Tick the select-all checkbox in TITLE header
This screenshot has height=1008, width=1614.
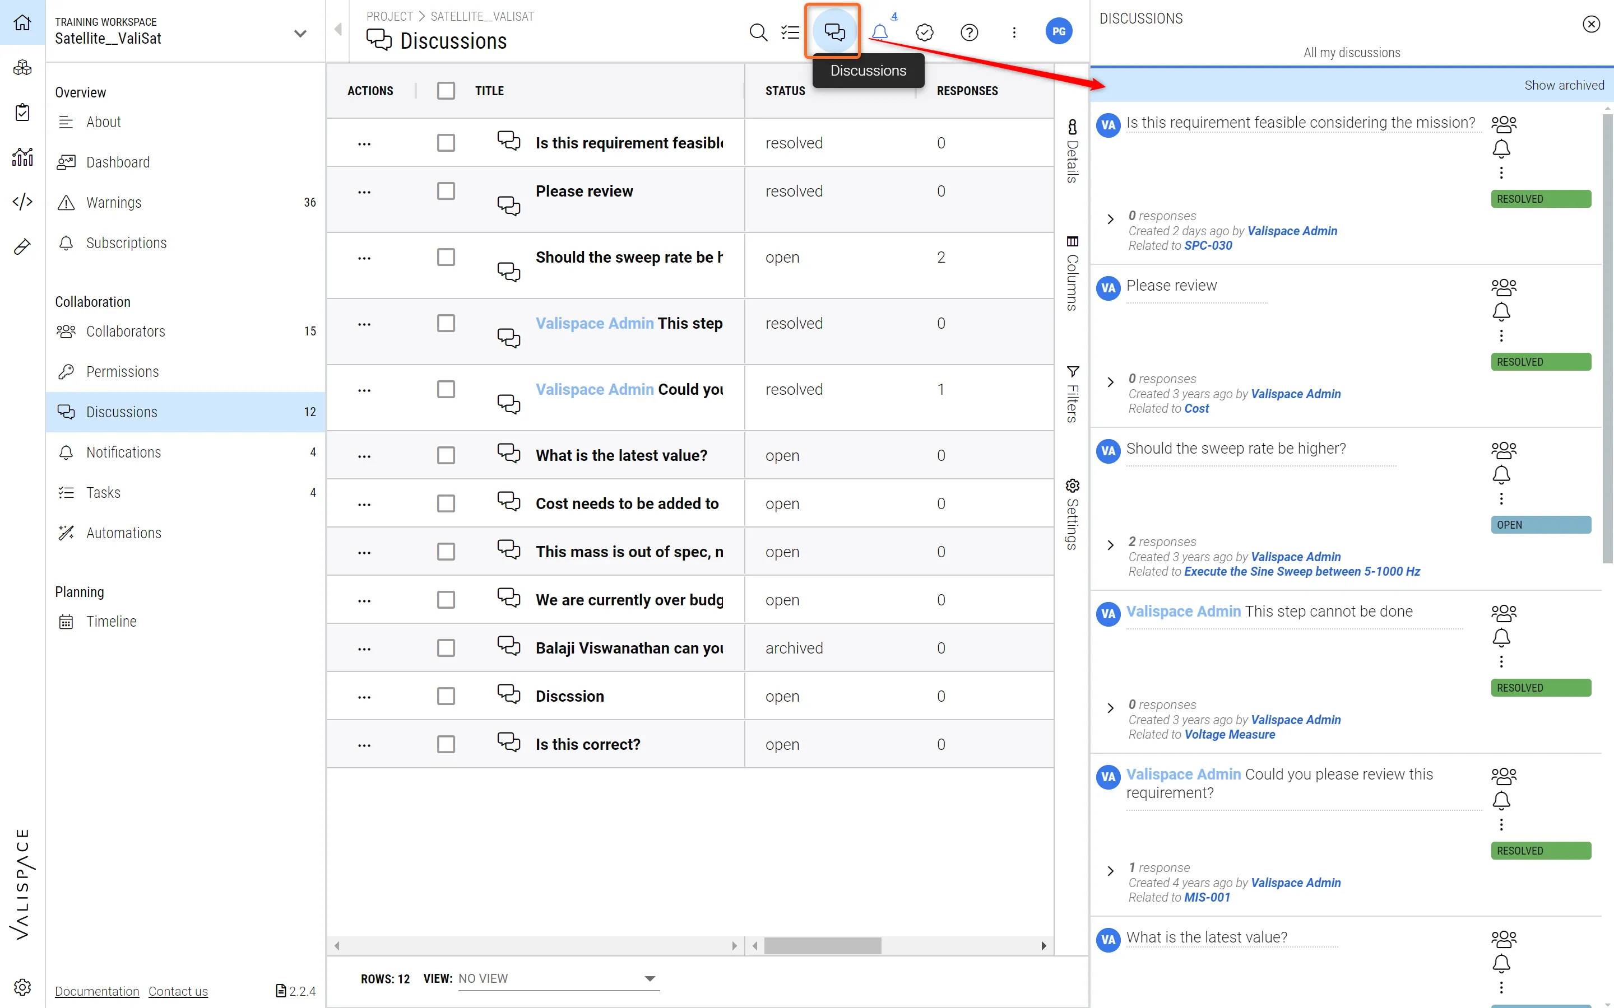[446, 91]
